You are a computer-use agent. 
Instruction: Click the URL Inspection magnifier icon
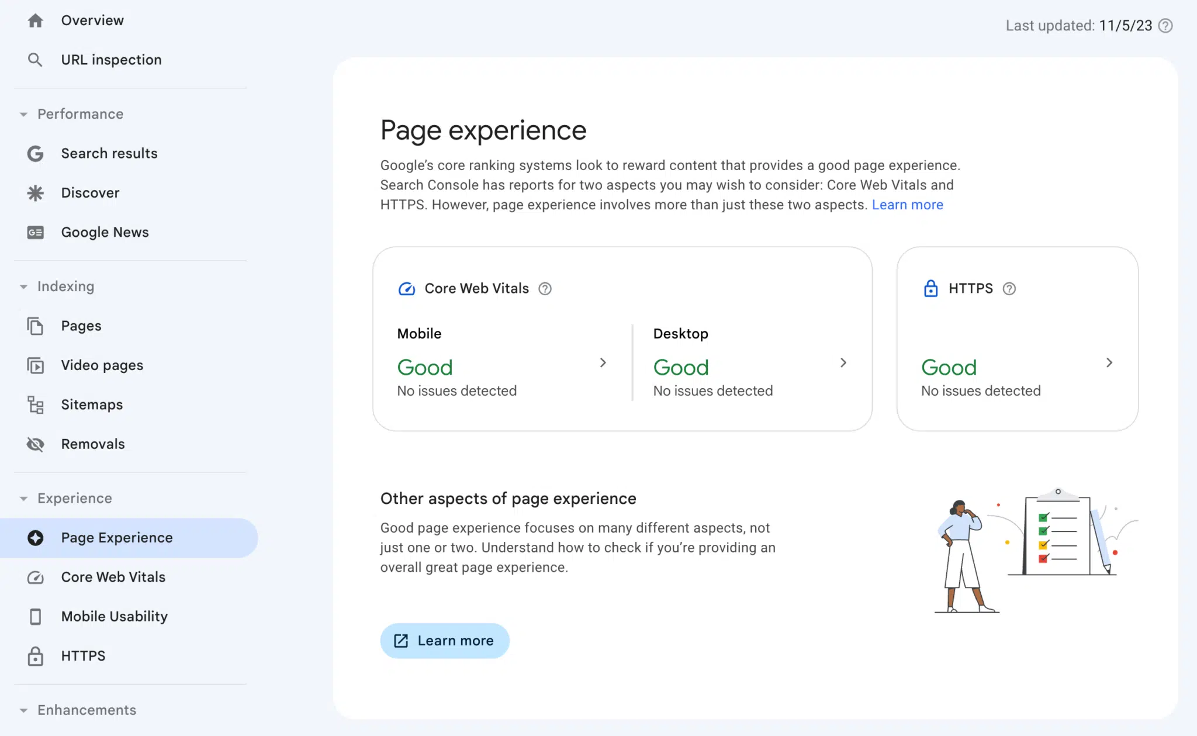(34, 59)
